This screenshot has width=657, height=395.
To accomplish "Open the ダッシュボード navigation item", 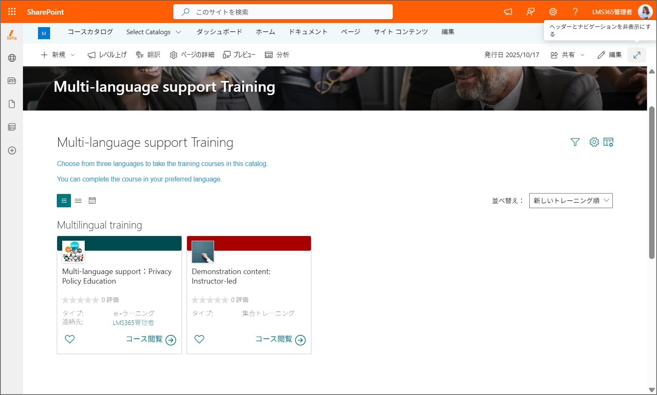I will tap(219, 32).
